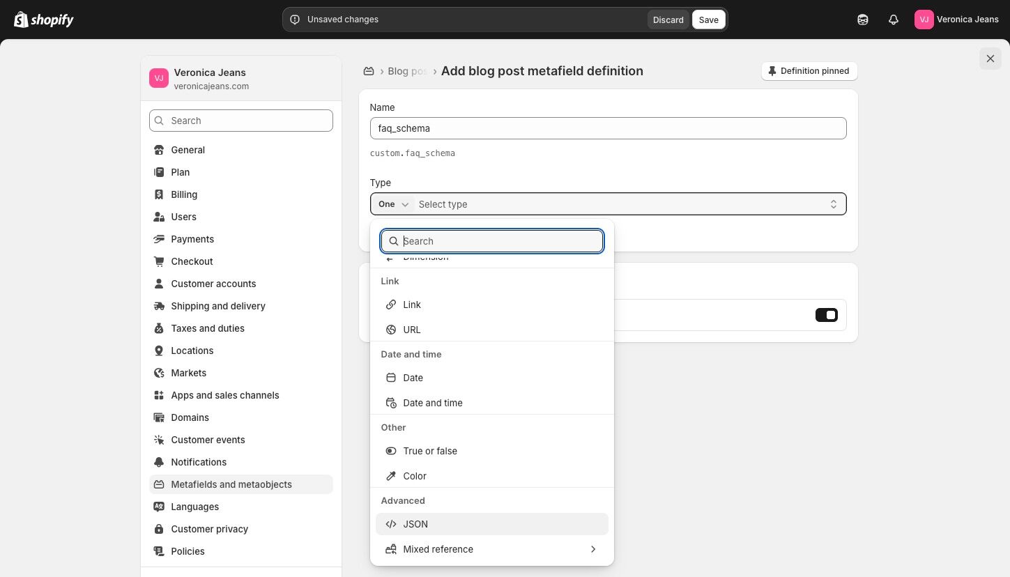Pick the Color type option

click(415, 476)
